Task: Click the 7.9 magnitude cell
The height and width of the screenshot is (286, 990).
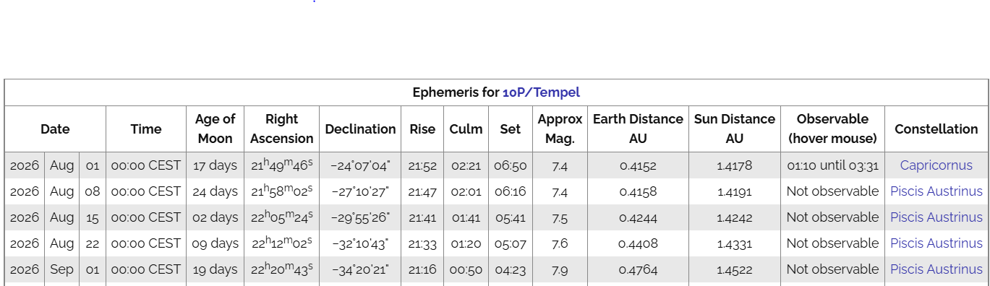Action: click(x=560, y=269)
